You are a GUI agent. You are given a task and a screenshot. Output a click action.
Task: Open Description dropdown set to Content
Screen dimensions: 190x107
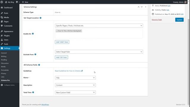pos(75,85)
